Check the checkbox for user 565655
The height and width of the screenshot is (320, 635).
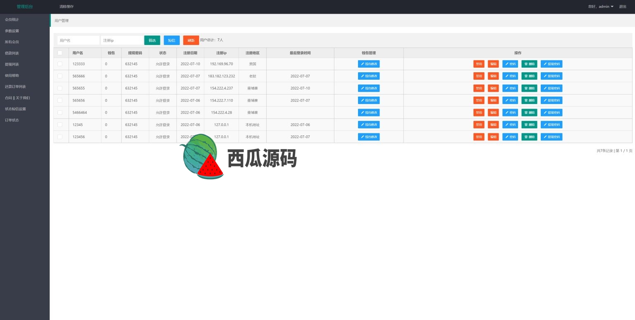(x=60, y=88)
